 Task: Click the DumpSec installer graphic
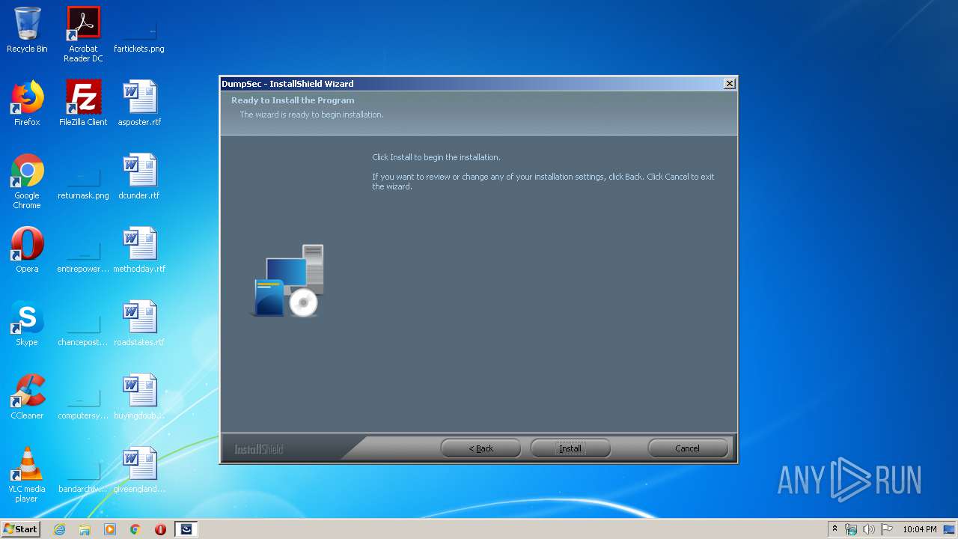click(x=288, y=280)
